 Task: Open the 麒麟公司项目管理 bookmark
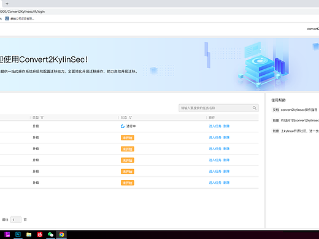[20, 18]
